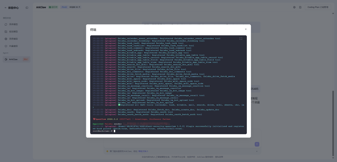This screenshot has height=162, width=337.
Task: Open the 帮助文档 link
Action: (x=143, y=151)
